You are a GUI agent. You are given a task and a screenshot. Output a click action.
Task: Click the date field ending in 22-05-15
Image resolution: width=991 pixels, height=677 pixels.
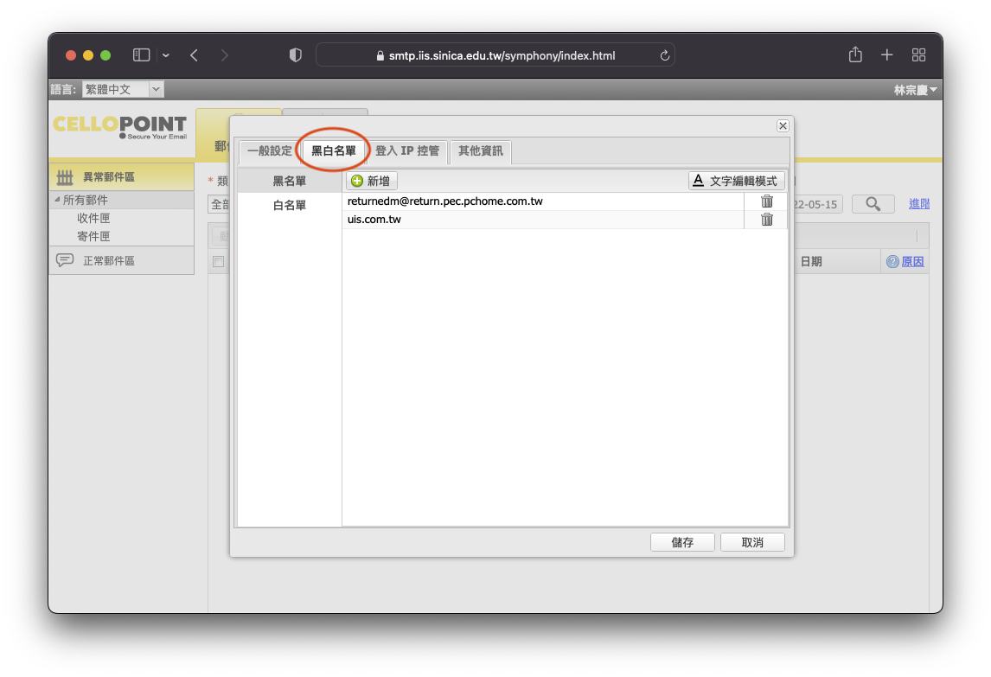pyautogui.click(x=817, y=204)
